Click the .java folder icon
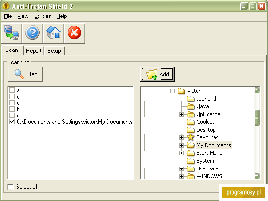The image size is (268, 201). 190,106
